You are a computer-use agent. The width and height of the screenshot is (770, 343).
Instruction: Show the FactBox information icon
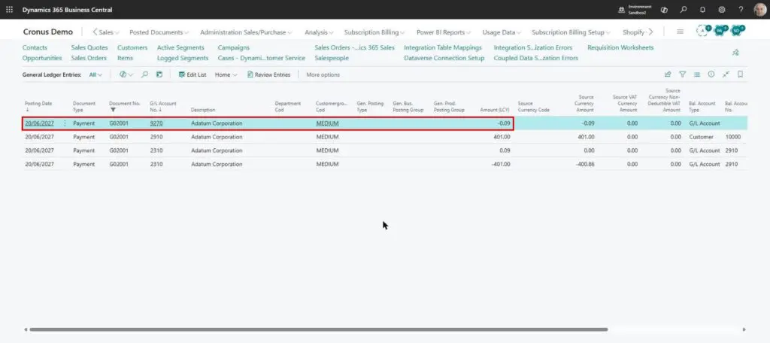point(711,74)
